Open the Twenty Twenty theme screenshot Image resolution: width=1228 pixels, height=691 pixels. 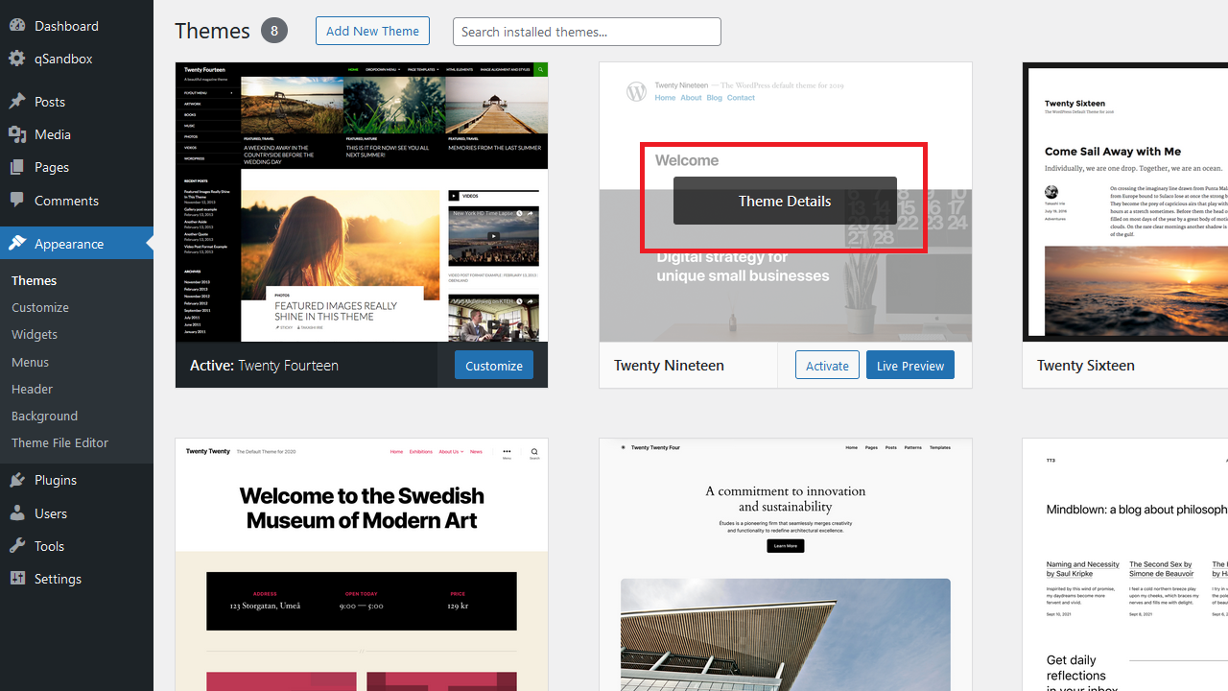[362, 565]
